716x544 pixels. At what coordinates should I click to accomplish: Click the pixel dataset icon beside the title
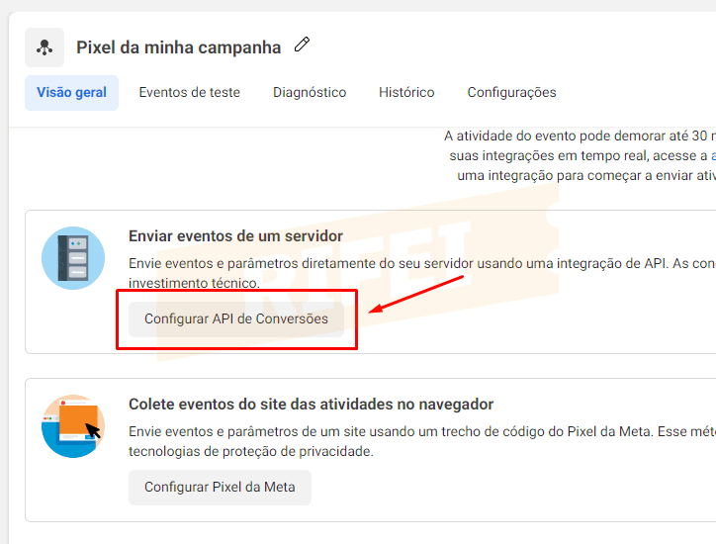[45, 47]
